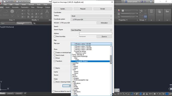172x96 pixels.
Task: Switch to the Manage ribbon tab
Action: [40, 7]
